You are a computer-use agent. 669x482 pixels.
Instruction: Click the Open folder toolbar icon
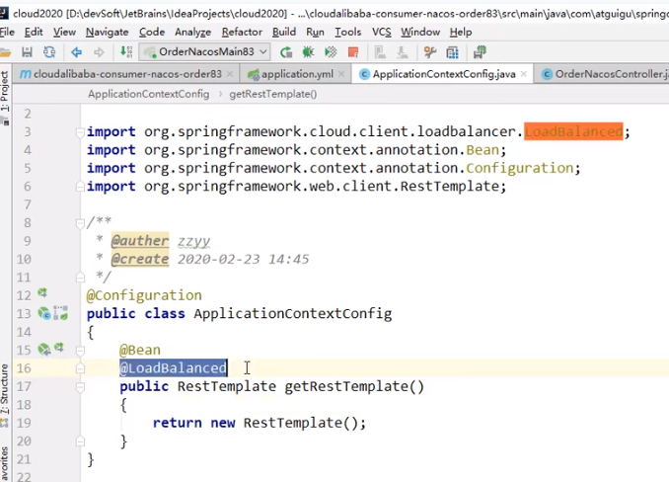point(5,52)
